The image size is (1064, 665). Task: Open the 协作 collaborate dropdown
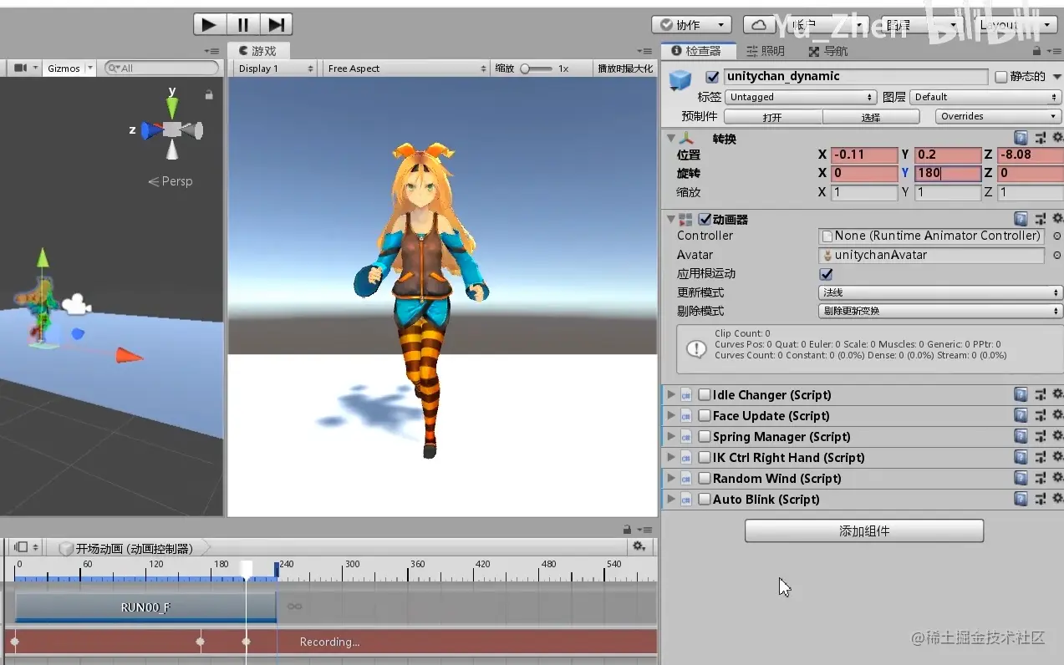pos(691,25)
